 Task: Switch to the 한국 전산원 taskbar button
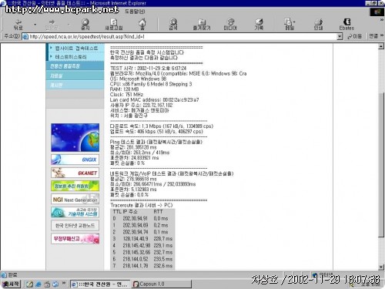100,284
